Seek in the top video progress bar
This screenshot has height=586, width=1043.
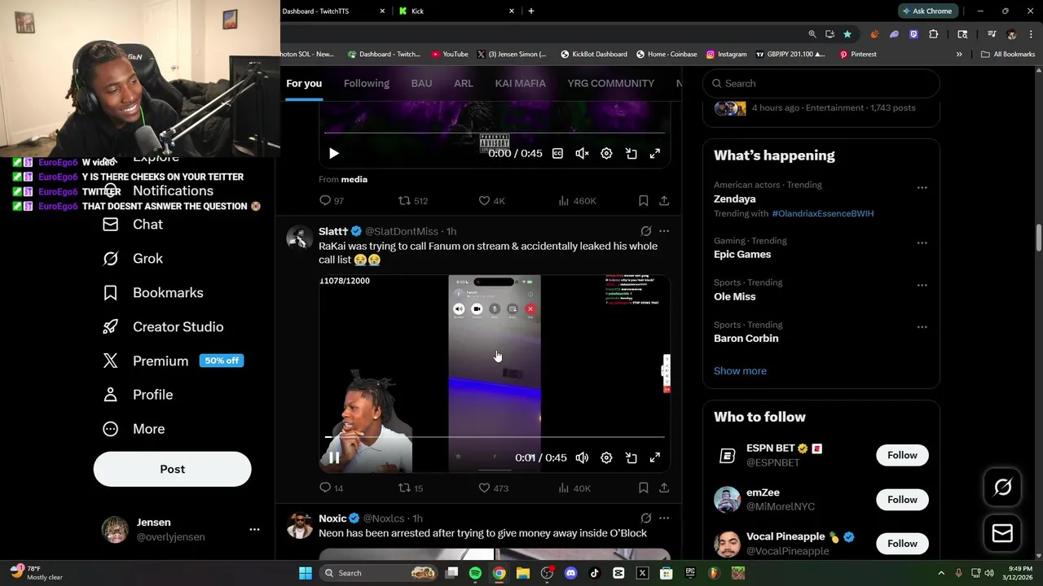point(495,133)
